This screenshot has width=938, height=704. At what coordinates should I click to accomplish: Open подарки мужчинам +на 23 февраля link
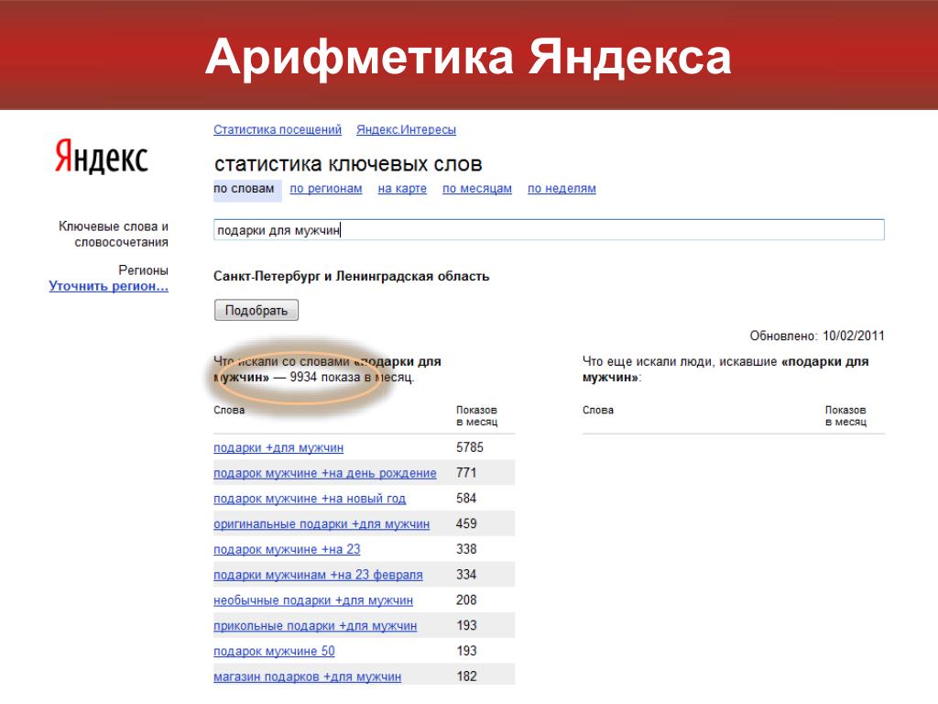318,575
